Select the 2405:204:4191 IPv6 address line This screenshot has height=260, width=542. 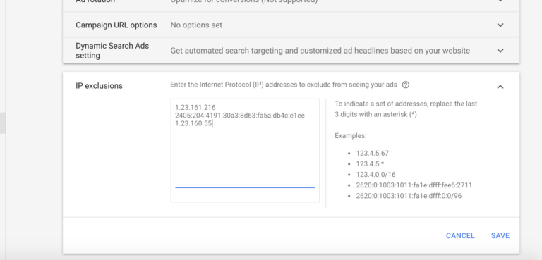click(240, 116)
